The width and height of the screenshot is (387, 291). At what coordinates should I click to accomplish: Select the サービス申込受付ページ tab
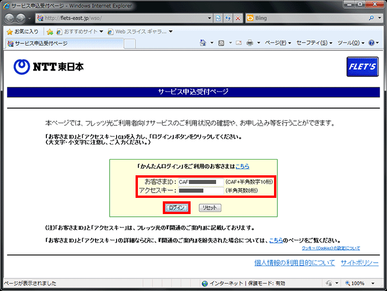[64, 43]
